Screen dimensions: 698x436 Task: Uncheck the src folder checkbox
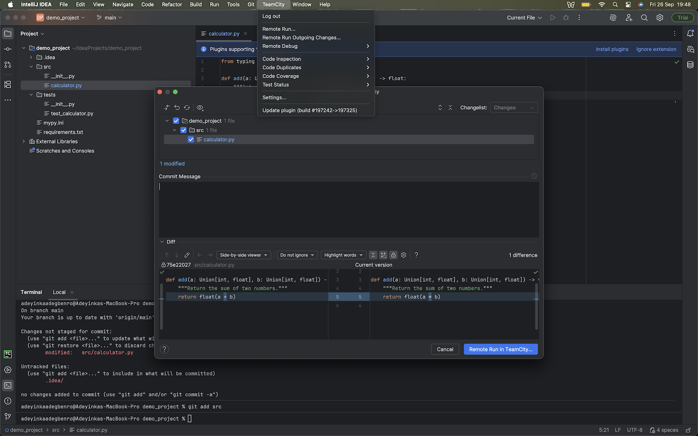(184, 130)
